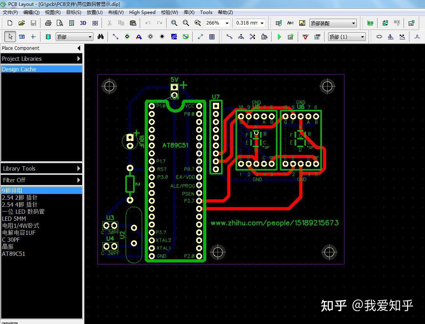Expand the Filter Off panel

(41, 180)
